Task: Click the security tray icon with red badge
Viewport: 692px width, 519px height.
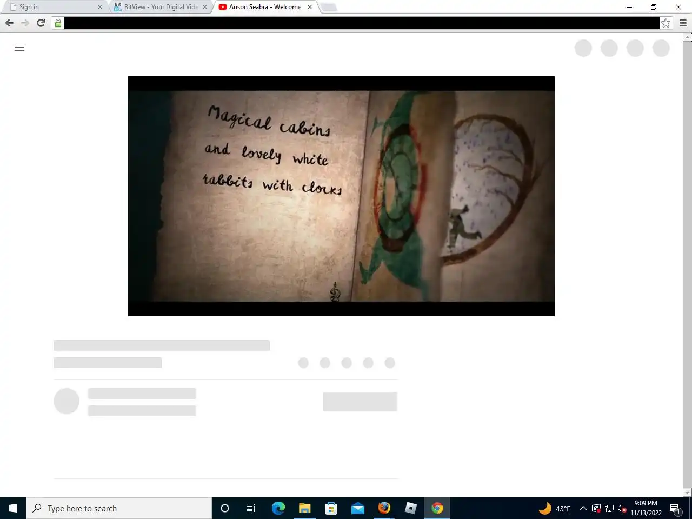Action: coord(596,508)
